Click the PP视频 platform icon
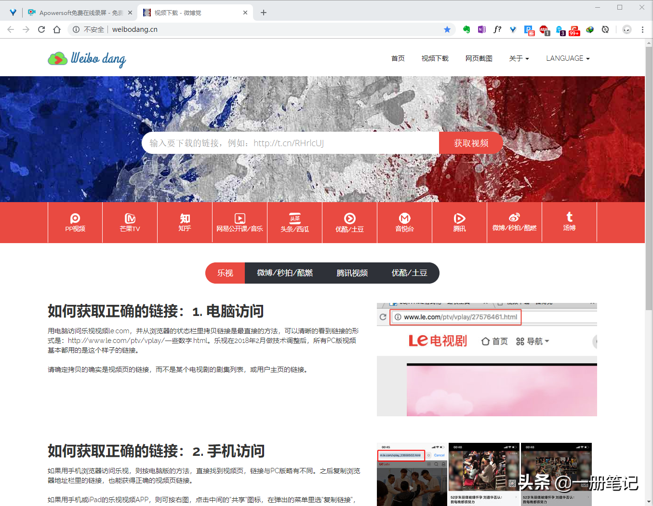 coord(75,222)
